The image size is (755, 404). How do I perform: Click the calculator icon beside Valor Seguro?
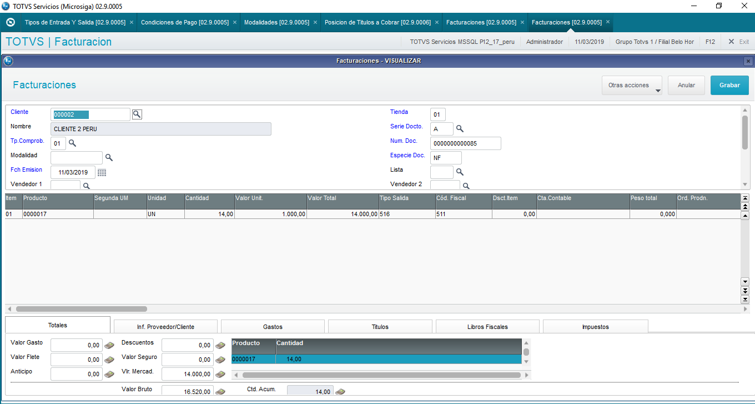pos(220,360)
